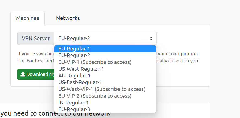Click the VPN Server select arrows icon
The height and width of the screenshot is (118, 240).
coord(151,39)
